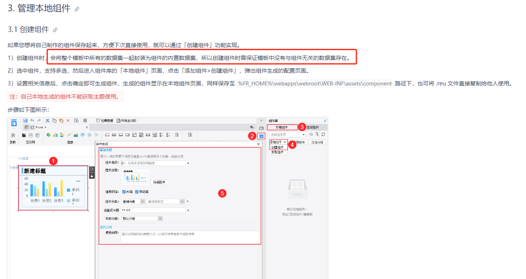
Task: Open the 默认分组 local group dropdown
Action: (142, 218)
